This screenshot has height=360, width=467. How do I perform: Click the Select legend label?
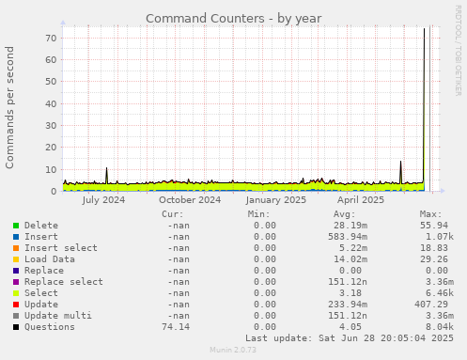[x=41, y=293]
